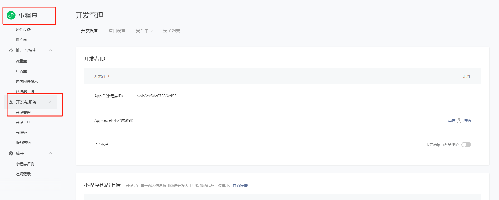Enable the IP白名单 protection toggle
This screenshot has width=499, height=200.
pyautogui.click(x=466, y=145)
